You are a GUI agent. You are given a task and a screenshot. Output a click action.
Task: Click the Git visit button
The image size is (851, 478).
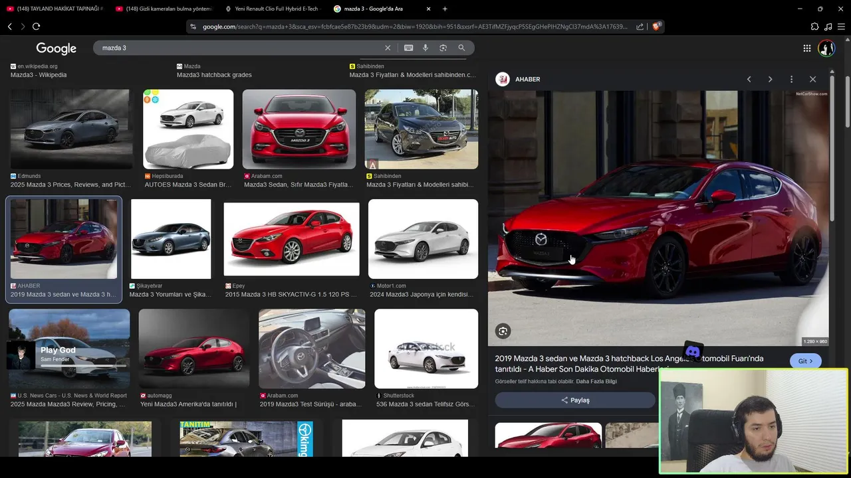click(806, 361)
